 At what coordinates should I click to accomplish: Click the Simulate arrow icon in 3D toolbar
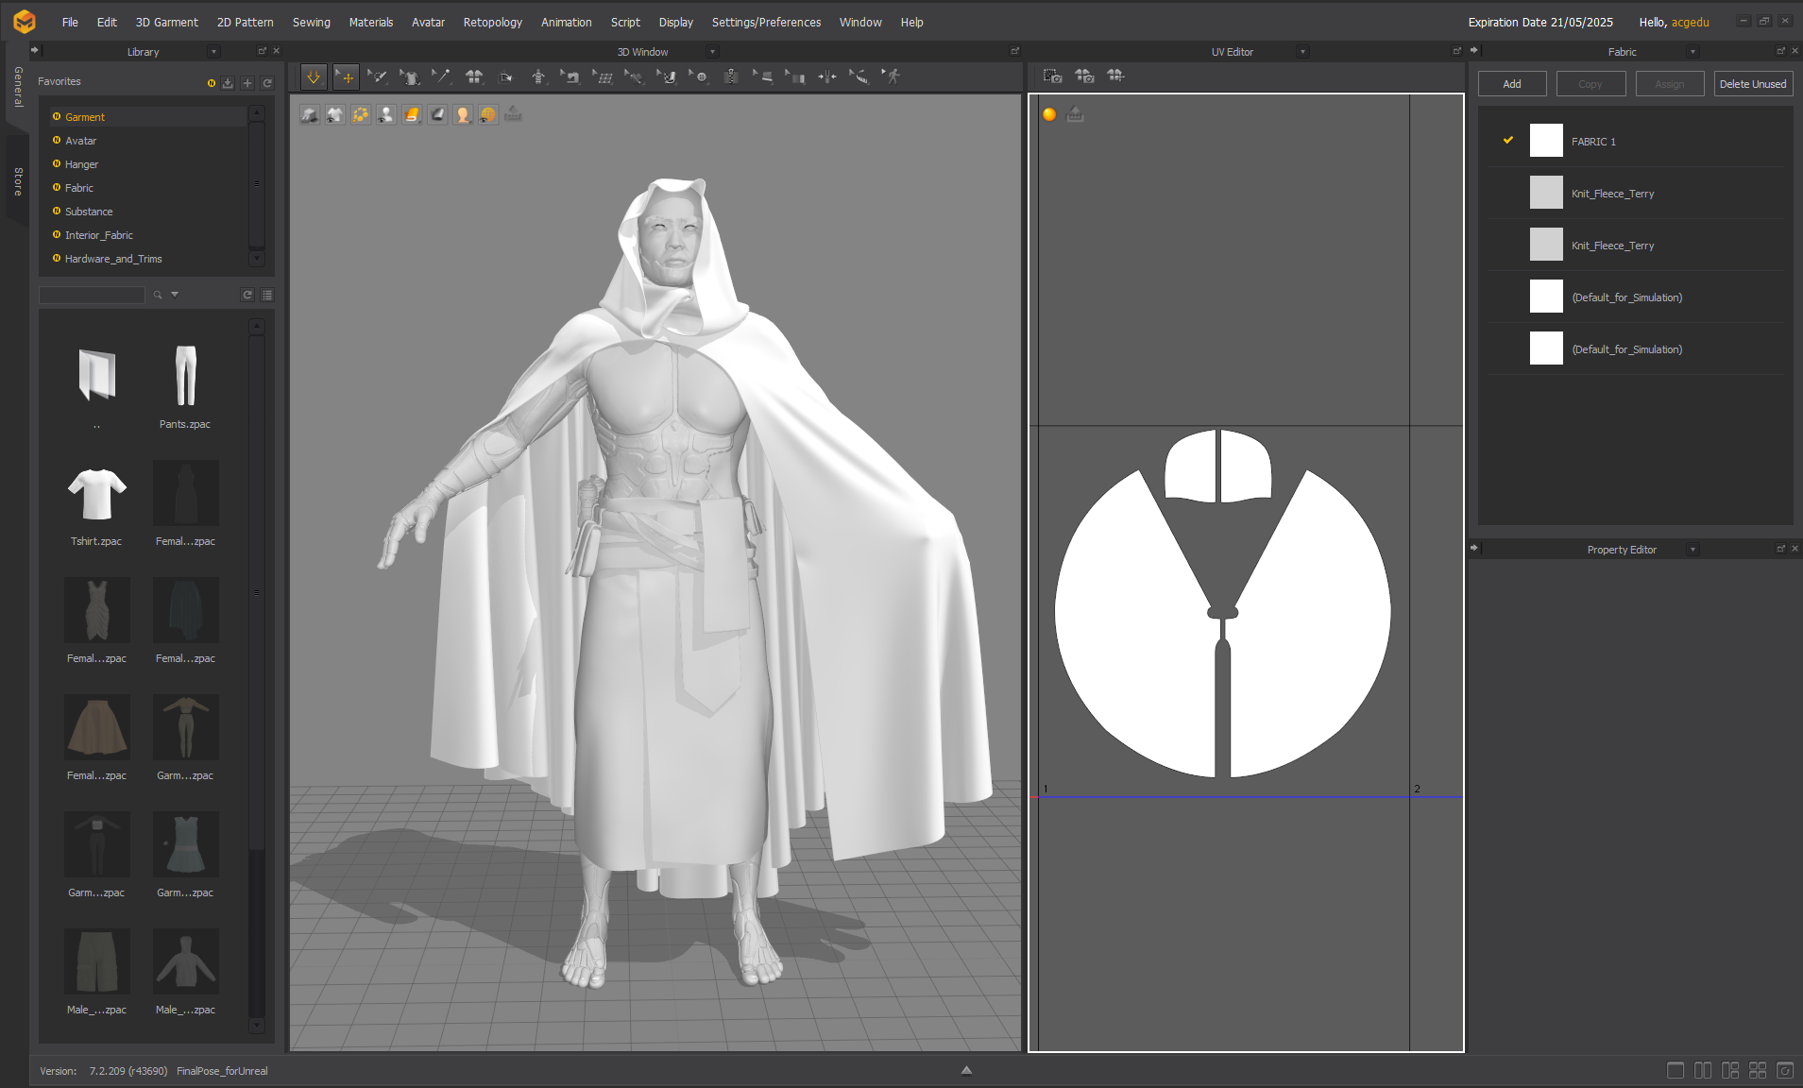(314, 77)
